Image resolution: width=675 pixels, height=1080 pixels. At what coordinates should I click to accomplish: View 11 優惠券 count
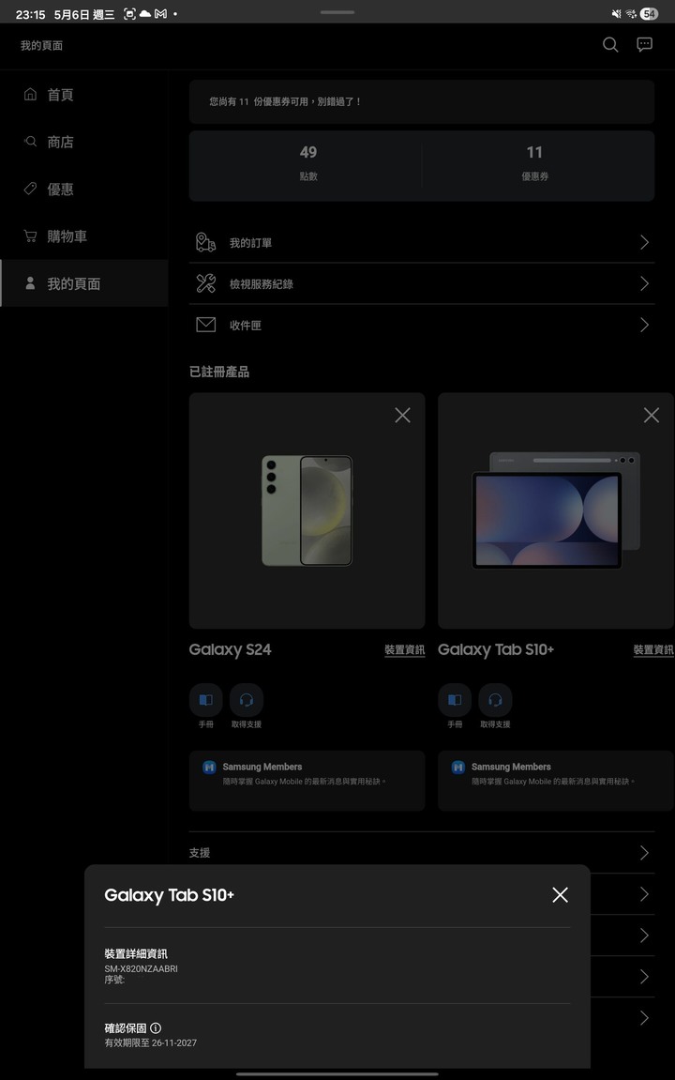point(534,164)
